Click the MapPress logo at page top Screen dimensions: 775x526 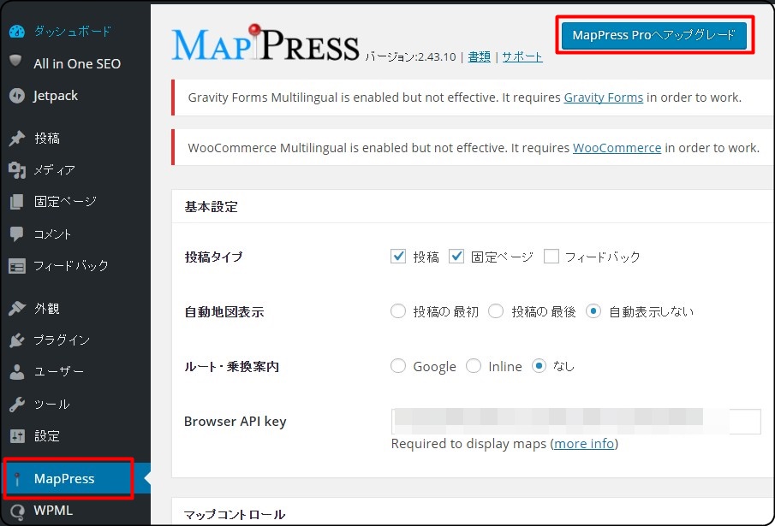pyautogui.click(x=265, y=44)
